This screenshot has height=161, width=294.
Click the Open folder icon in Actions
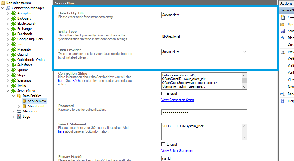click(283, 24)
